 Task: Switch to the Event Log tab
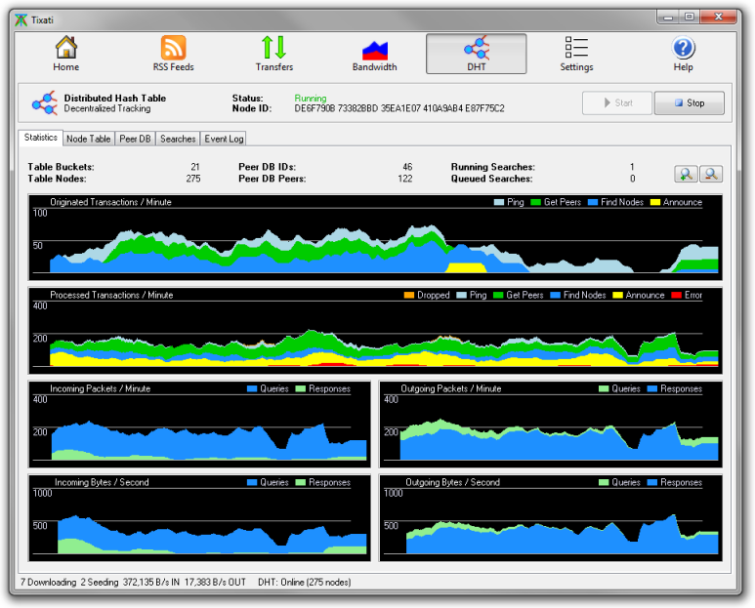224,139
